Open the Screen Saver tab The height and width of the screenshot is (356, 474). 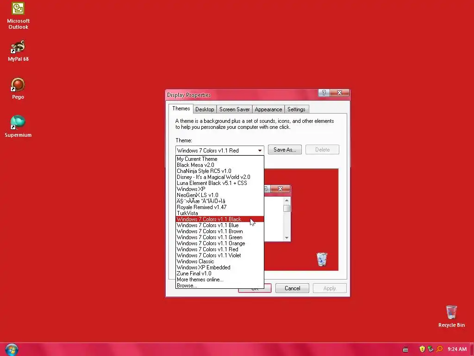pos(234,109)
